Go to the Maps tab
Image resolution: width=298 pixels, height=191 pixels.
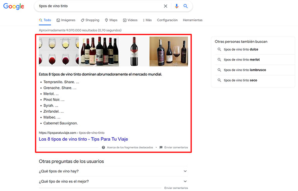[111, 20]
